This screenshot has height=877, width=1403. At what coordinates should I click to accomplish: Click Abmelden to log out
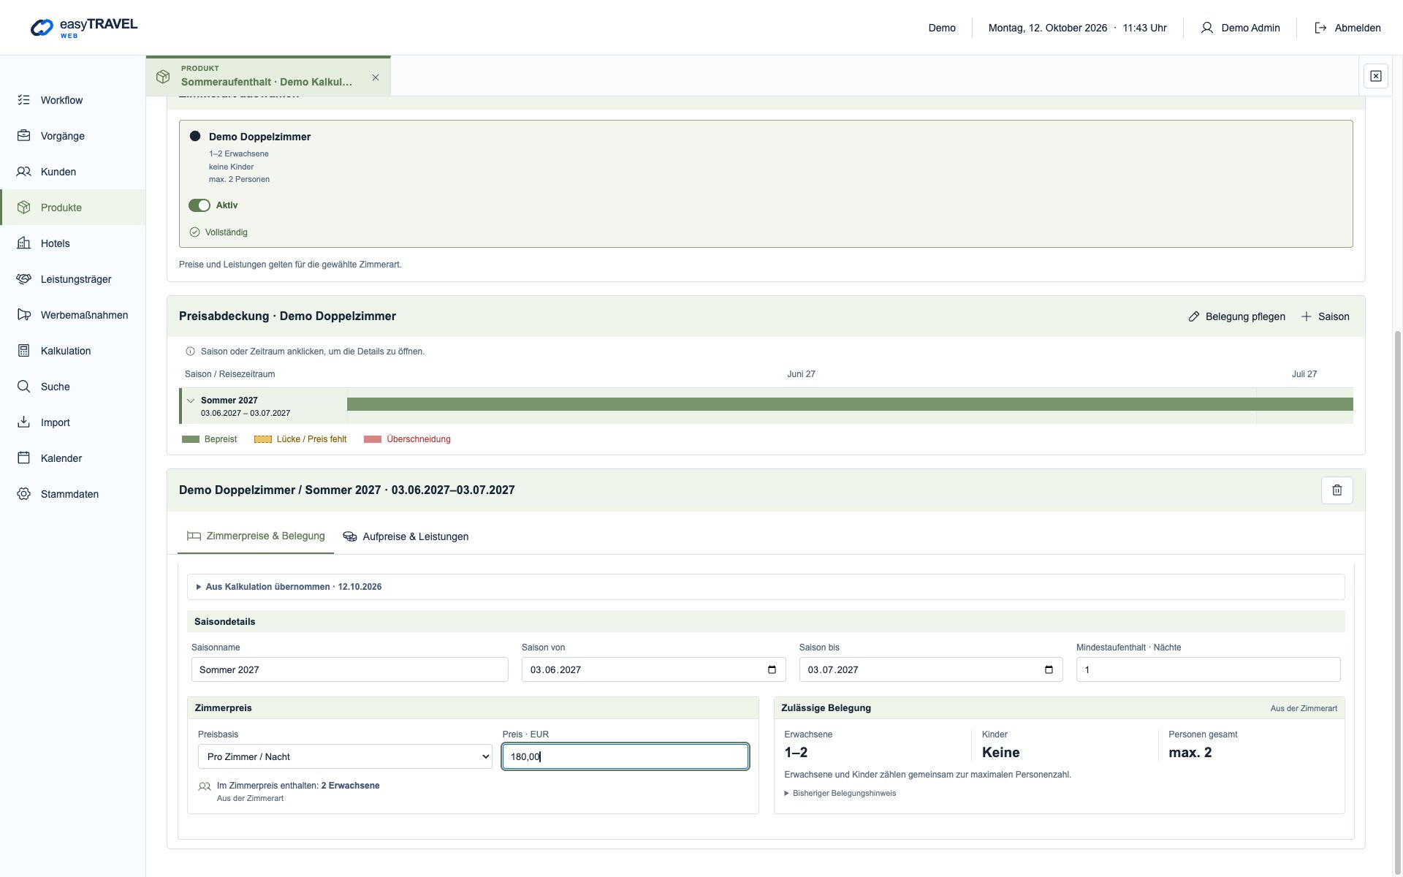1347,28
